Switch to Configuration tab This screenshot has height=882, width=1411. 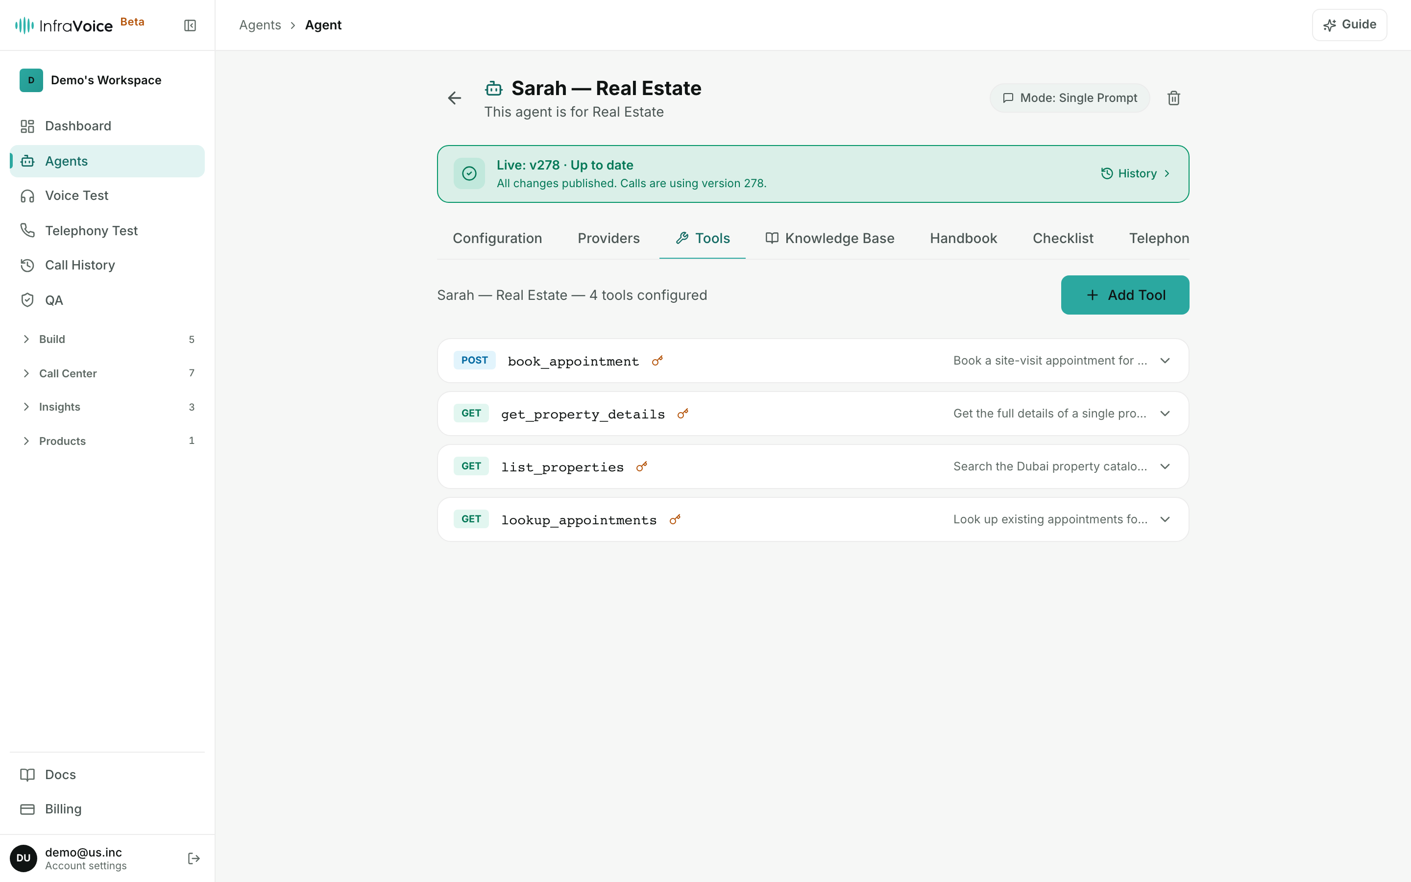(x=497, y=238)
